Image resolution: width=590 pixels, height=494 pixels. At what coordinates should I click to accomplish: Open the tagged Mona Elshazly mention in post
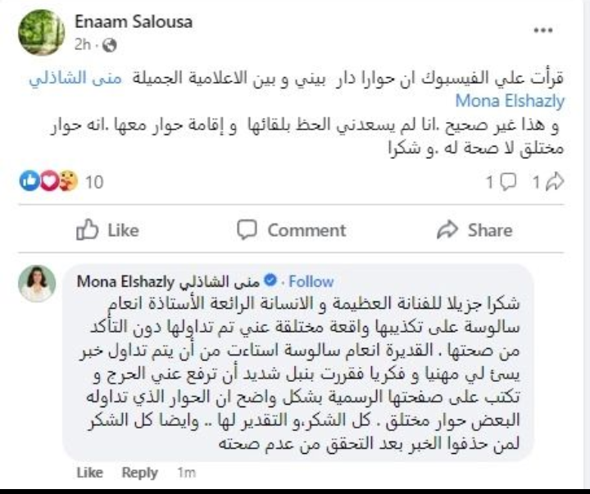tap(511, 101)
